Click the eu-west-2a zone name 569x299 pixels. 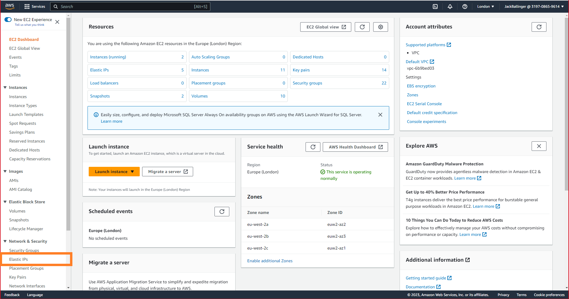258,224
